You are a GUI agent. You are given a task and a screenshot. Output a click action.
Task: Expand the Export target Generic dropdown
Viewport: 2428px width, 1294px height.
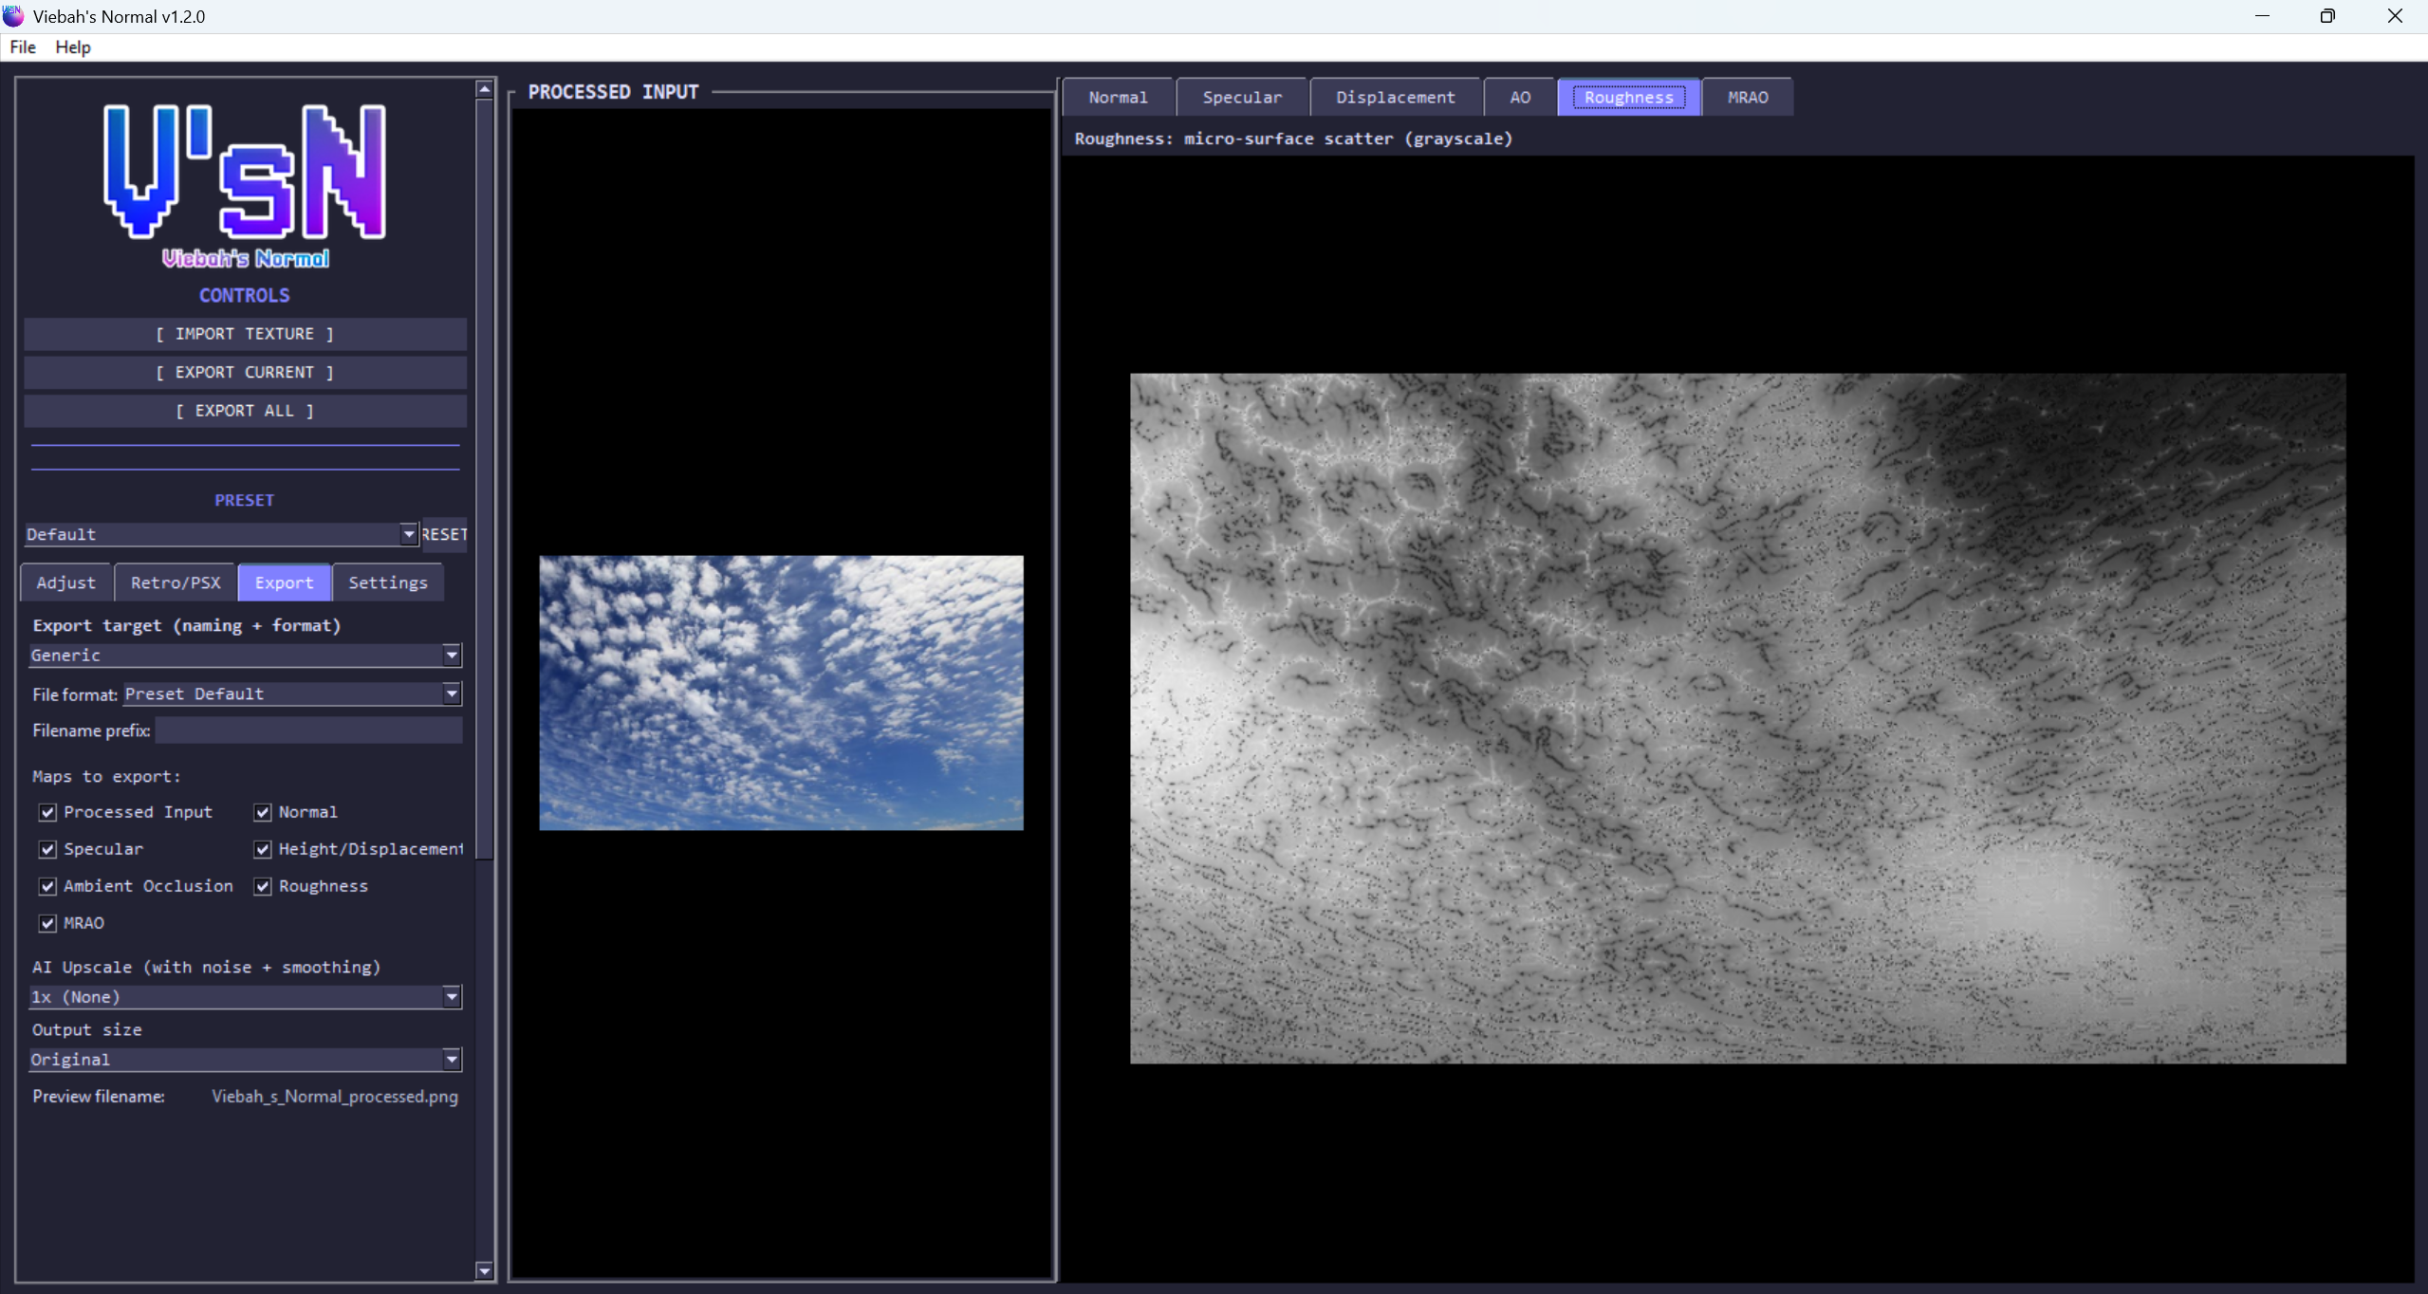pos(452,655)
